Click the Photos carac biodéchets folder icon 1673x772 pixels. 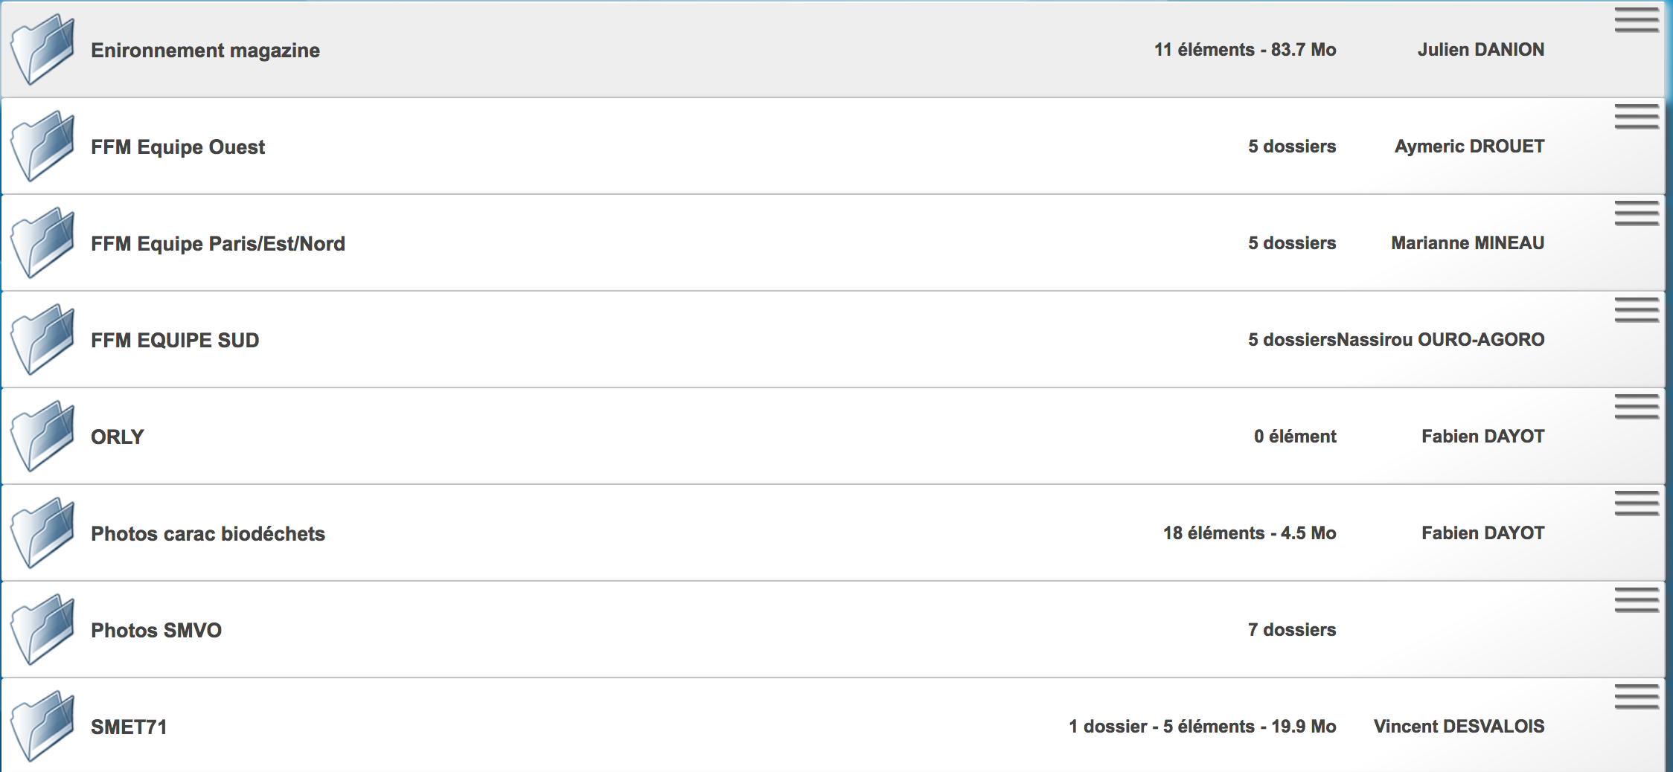pyautogui.click(x=43, y=533)
